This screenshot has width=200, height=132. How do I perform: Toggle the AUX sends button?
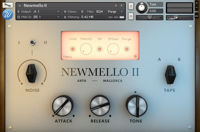tap(197, 12)
